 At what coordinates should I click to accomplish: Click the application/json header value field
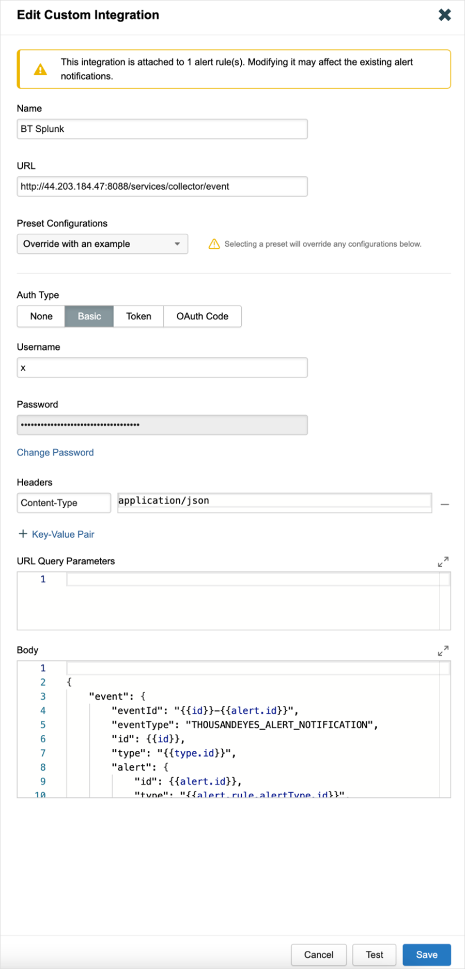(274, 501)
